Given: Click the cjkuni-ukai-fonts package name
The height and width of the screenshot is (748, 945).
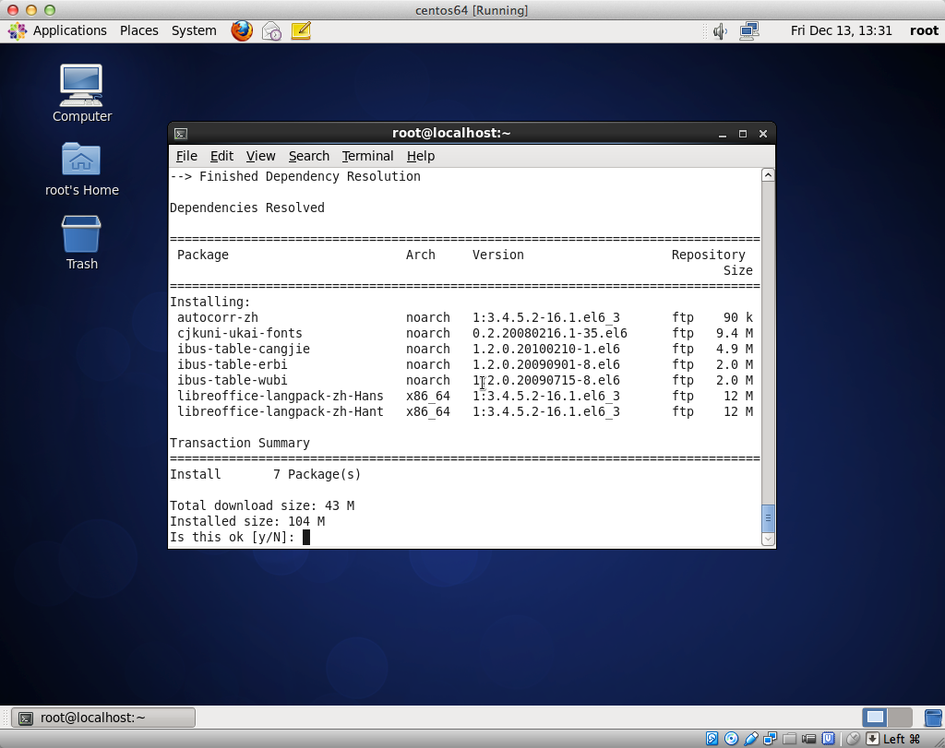Looking at the screenshot, I should 239,334.
